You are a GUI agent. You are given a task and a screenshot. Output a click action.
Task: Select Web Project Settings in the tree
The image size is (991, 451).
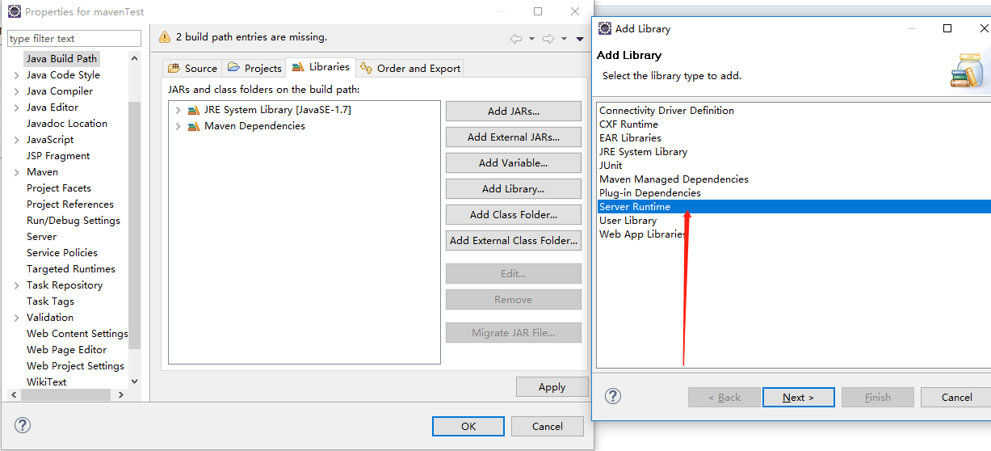(75, 366)
